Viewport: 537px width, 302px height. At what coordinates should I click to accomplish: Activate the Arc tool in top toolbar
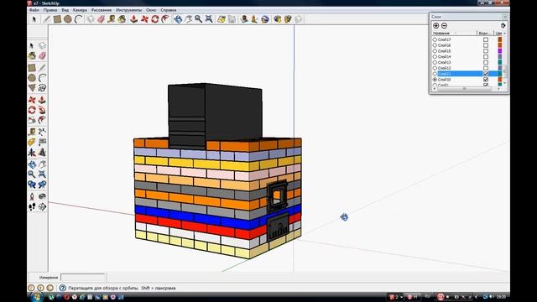[78, 19]
